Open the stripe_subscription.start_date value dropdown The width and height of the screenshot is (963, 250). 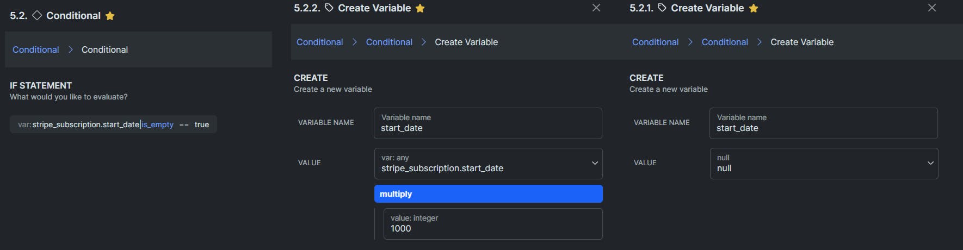coord(595,163)
